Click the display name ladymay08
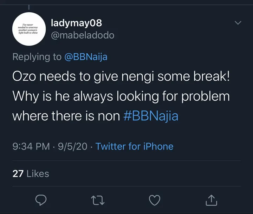Screen dimensions: 253x214 [x=76, y=23]
